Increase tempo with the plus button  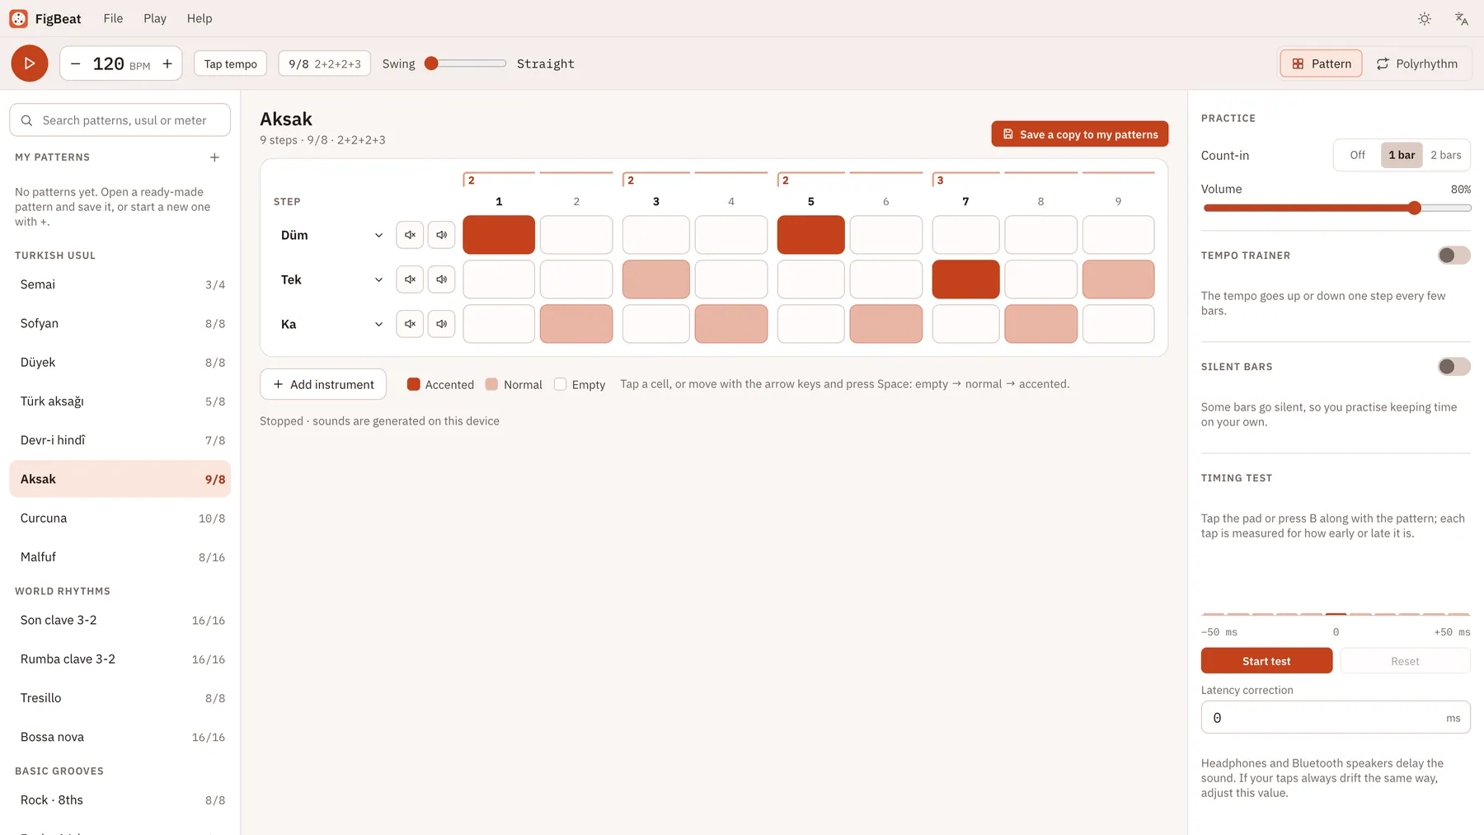(x=167, y=63)
